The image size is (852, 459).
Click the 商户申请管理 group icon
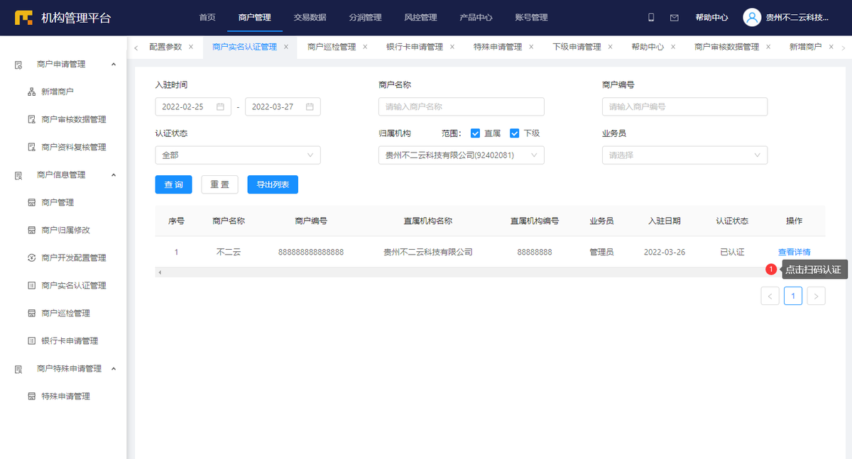19,65
